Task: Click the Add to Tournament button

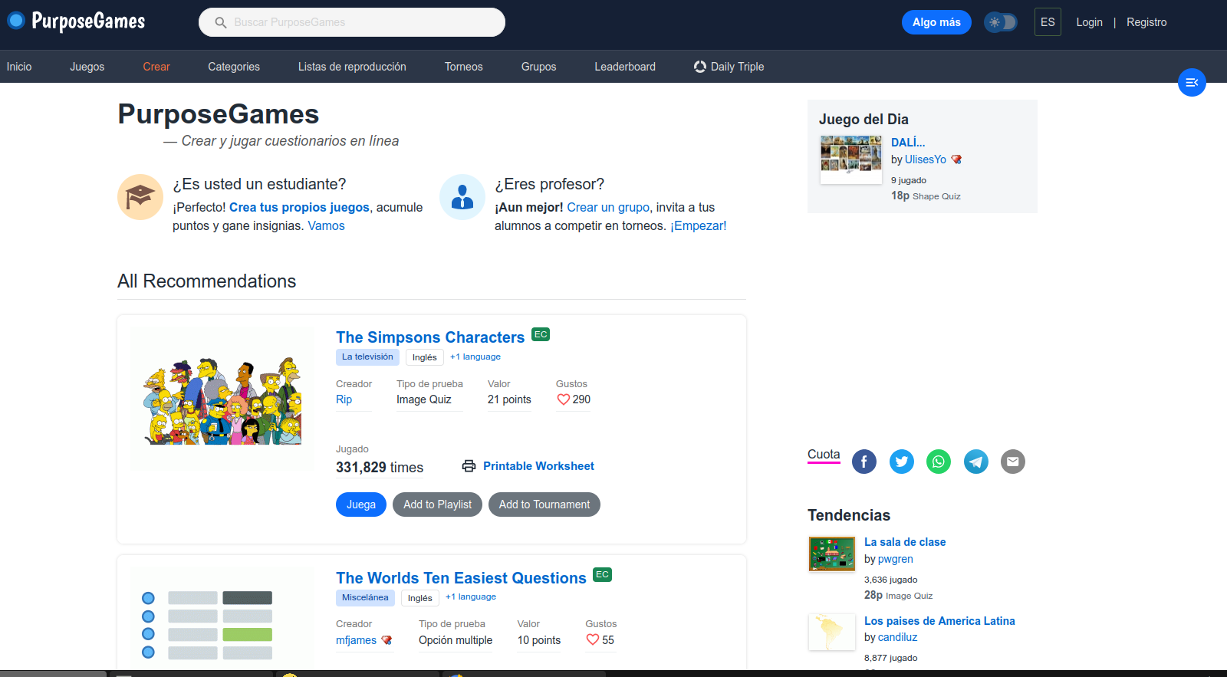Action: [544, 504]
